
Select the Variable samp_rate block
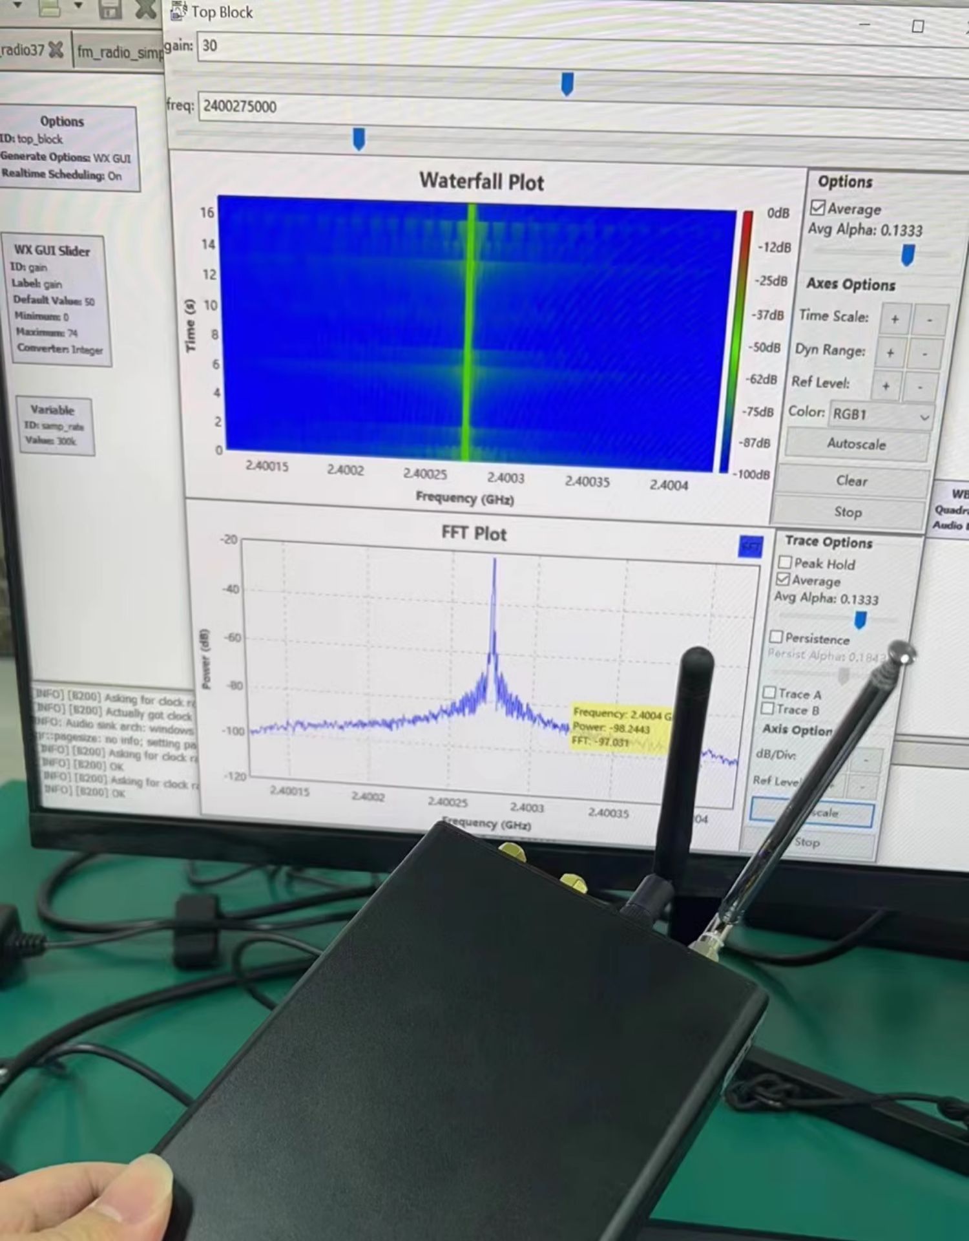click(x=55, y=425)
